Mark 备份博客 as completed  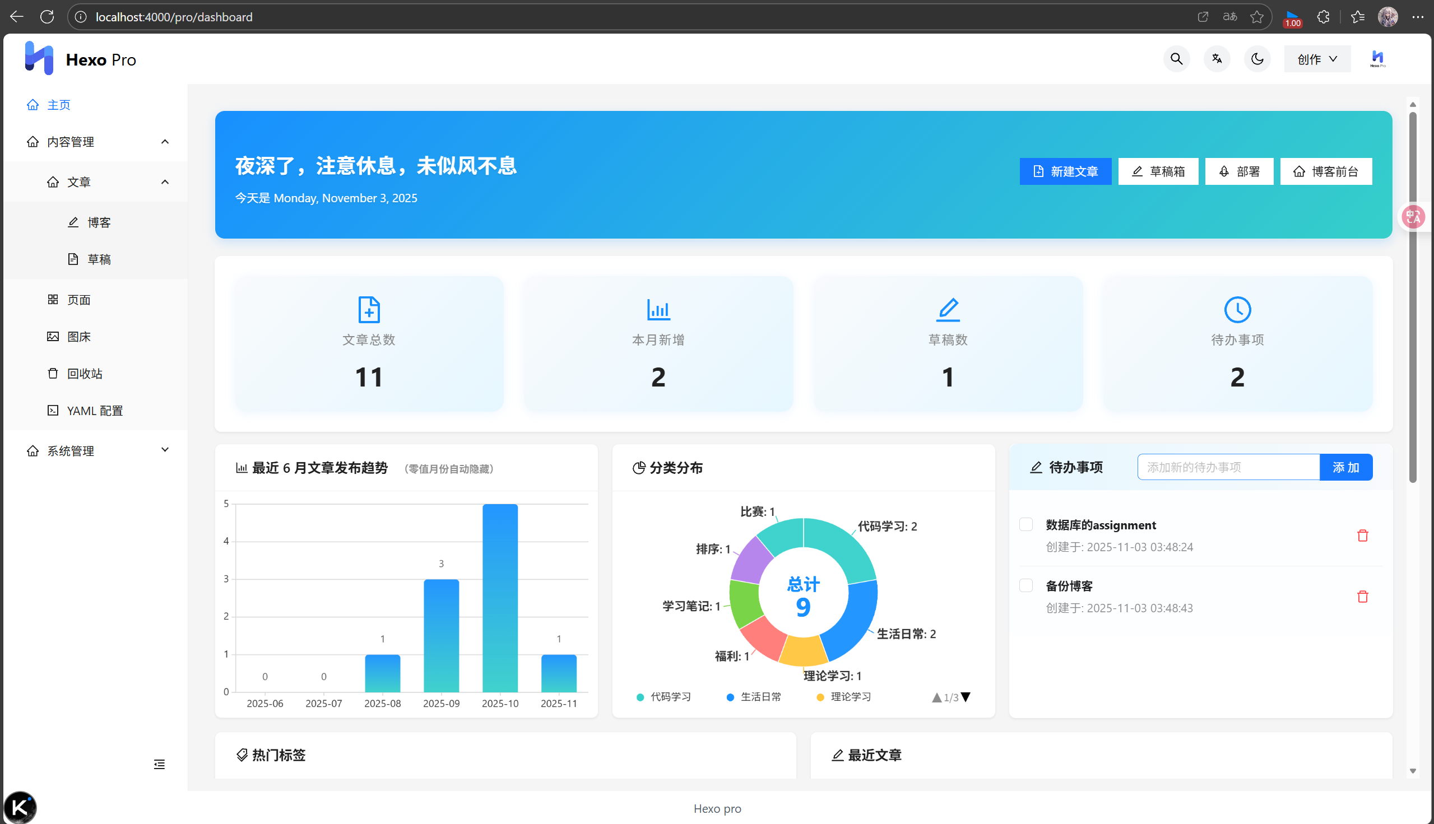[1025, 586]
